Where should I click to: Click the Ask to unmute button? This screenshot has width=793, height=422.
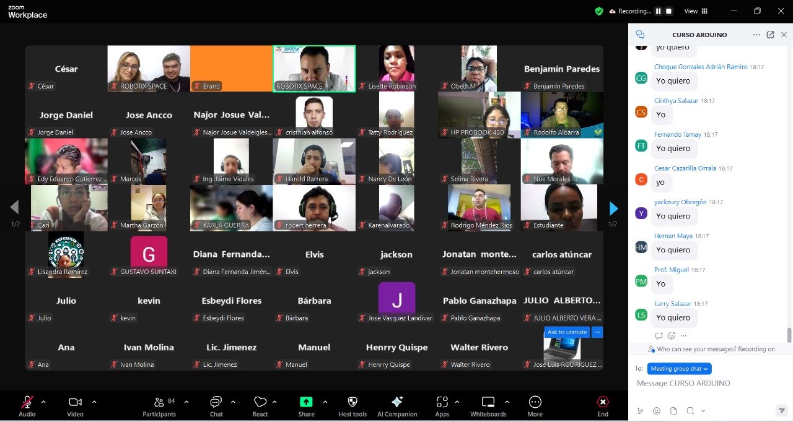click(x=567, y=332)
